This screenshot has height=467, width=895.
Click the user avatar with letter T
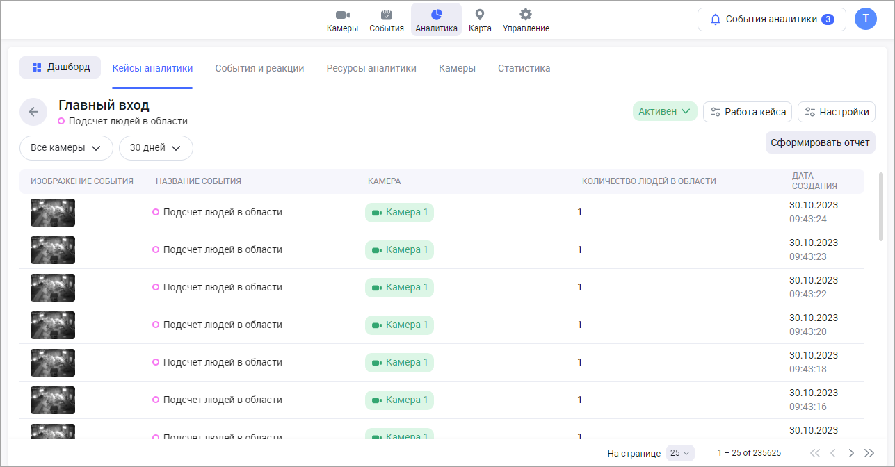[x=866, y=19]
